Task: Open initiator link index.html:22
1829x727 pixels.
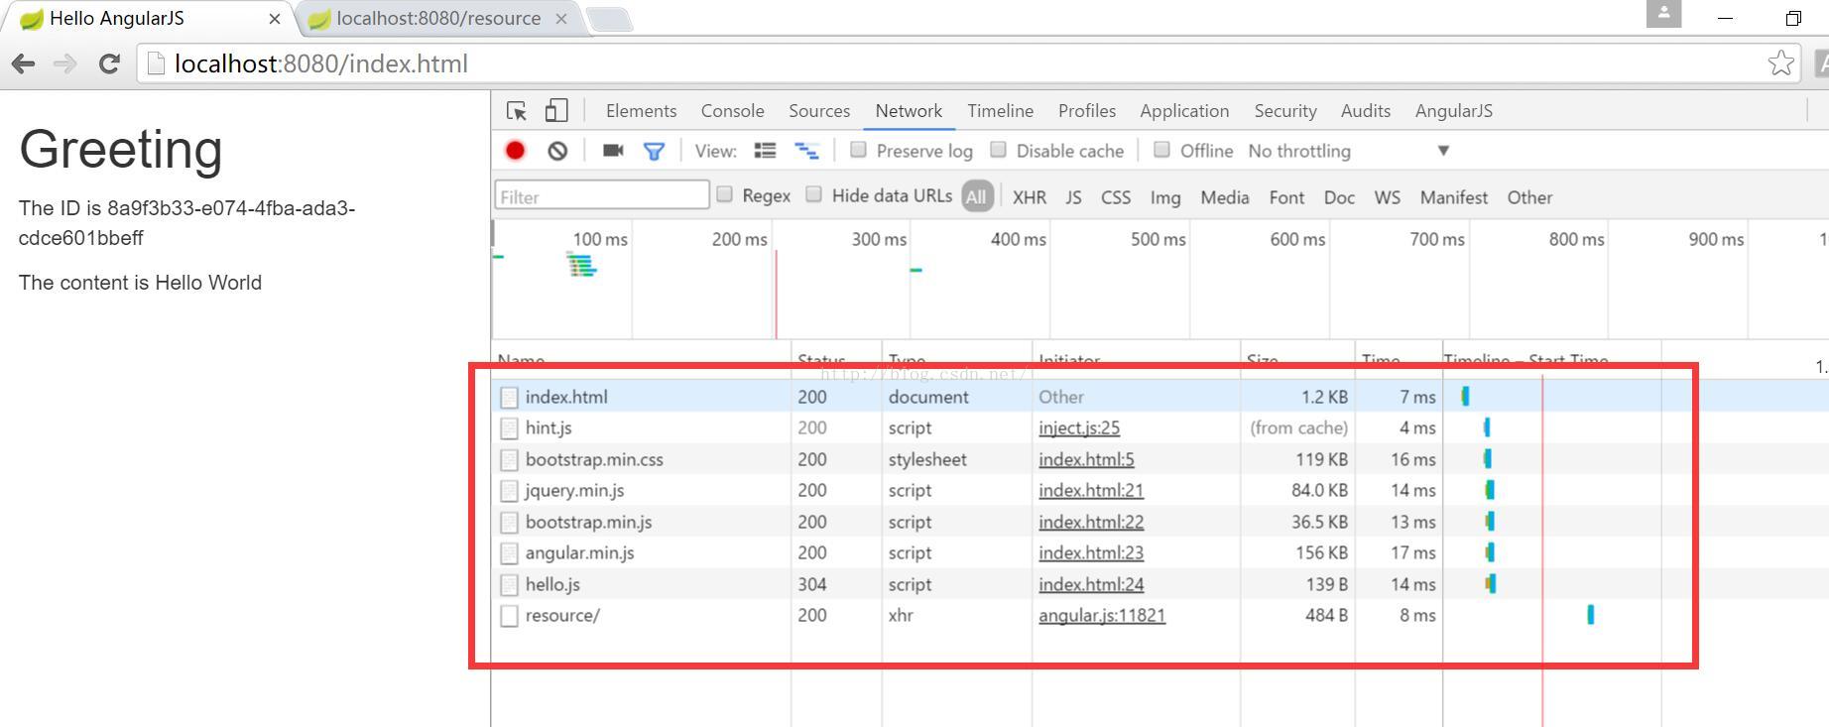Action: tap(1091, 523)
